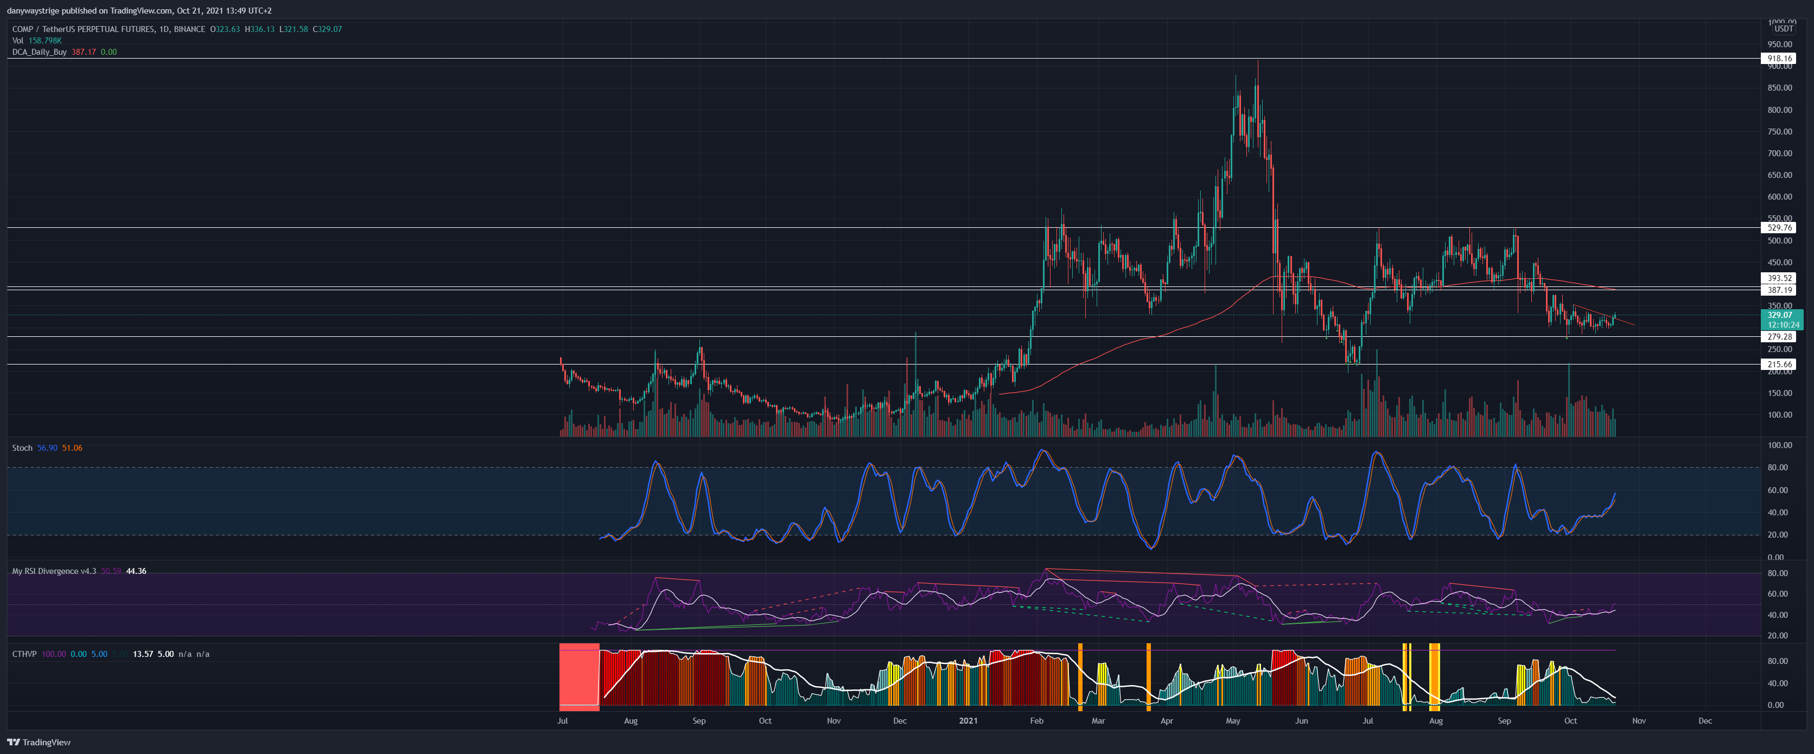Click the 2021 label on time axis

(968, 720)
